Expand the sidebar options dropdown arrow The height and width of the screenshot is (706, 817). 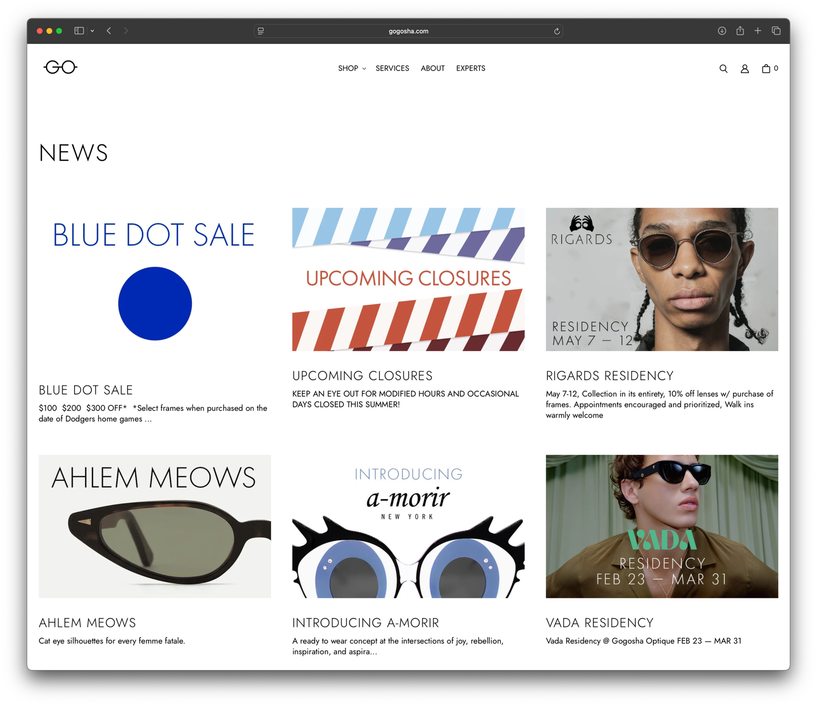click(92, 31)
